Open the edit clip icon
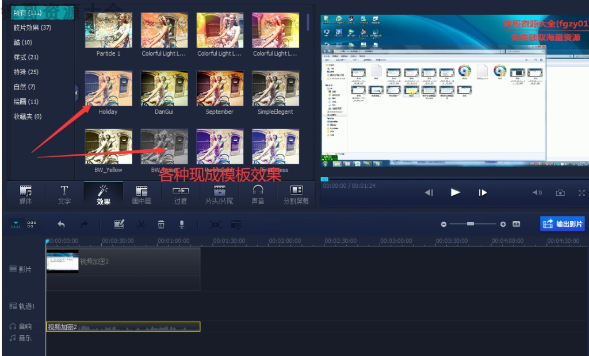Image resolution: width=589 pixels, height=356 pixels. click(x=119, y=225)
